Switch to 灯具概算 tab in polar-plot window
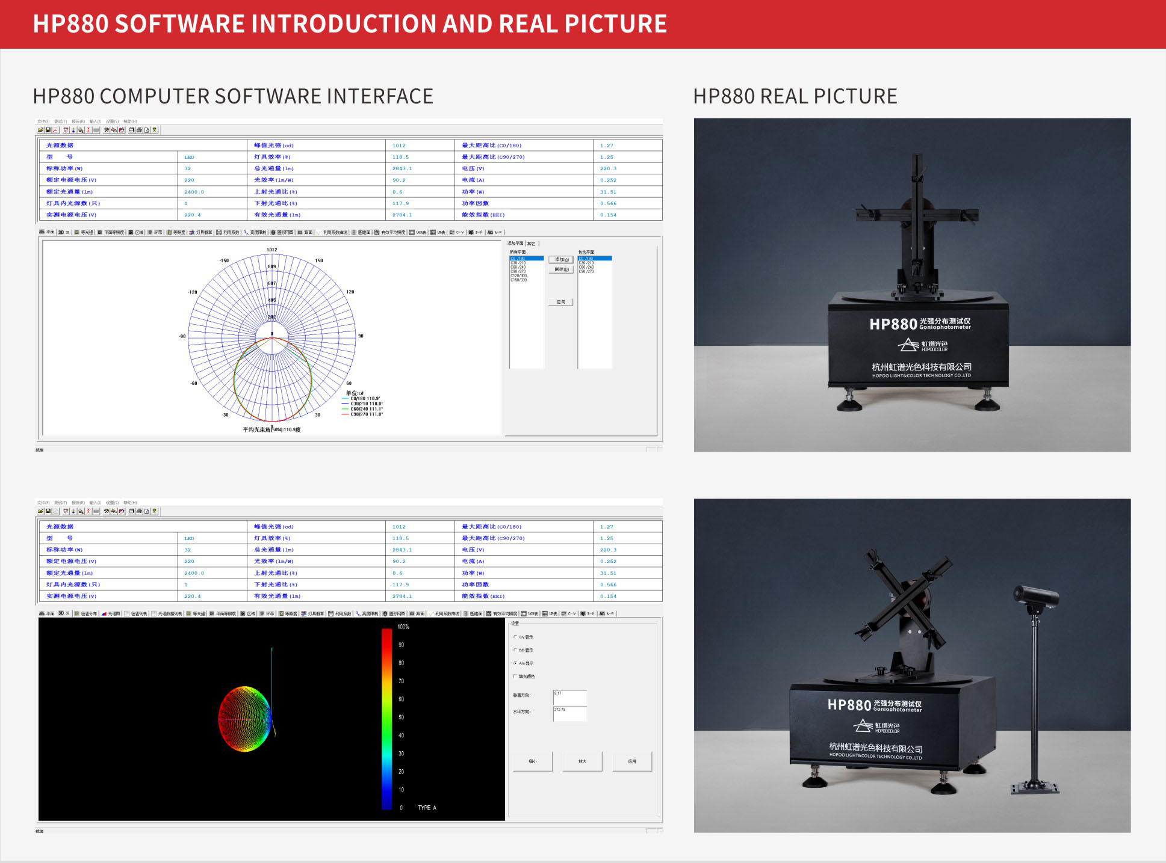The image size is (1166, 863). [201, 232]
